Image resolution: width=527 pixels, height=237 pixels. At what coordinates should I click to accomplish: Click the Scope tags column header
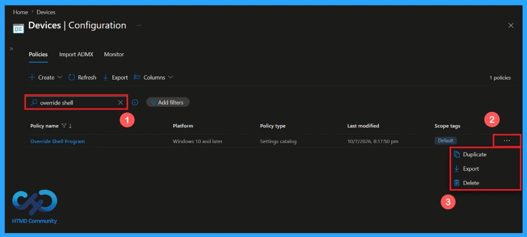tap(447, 126)
